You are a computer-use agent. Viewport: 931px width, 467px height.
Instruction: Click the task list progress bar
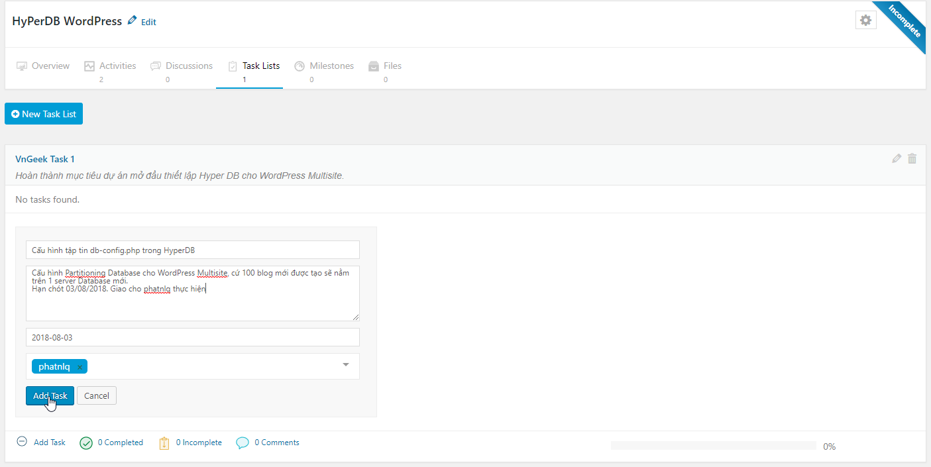pos(714,446)
